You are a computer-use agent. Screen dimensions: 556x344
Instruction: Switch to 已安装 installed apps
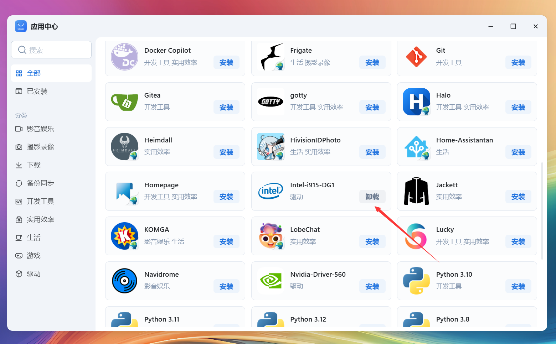pos(51,91)
